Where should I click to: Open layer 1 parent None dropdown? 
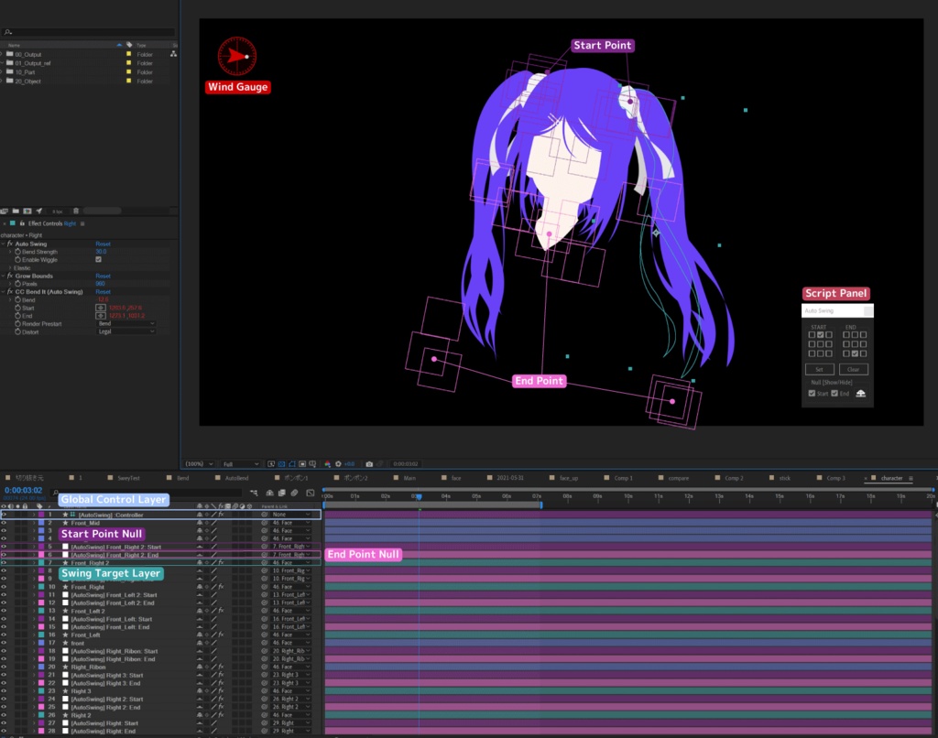tap(291, 515)
